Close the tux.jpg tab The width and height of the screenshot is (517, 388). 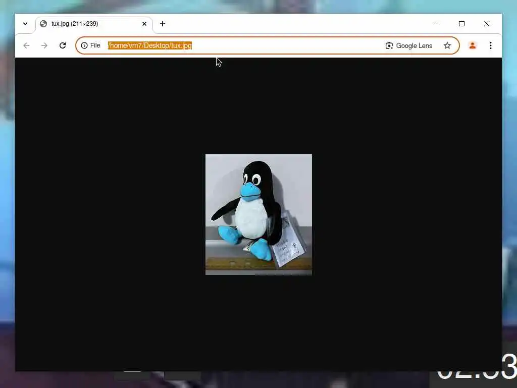[144, 24]
